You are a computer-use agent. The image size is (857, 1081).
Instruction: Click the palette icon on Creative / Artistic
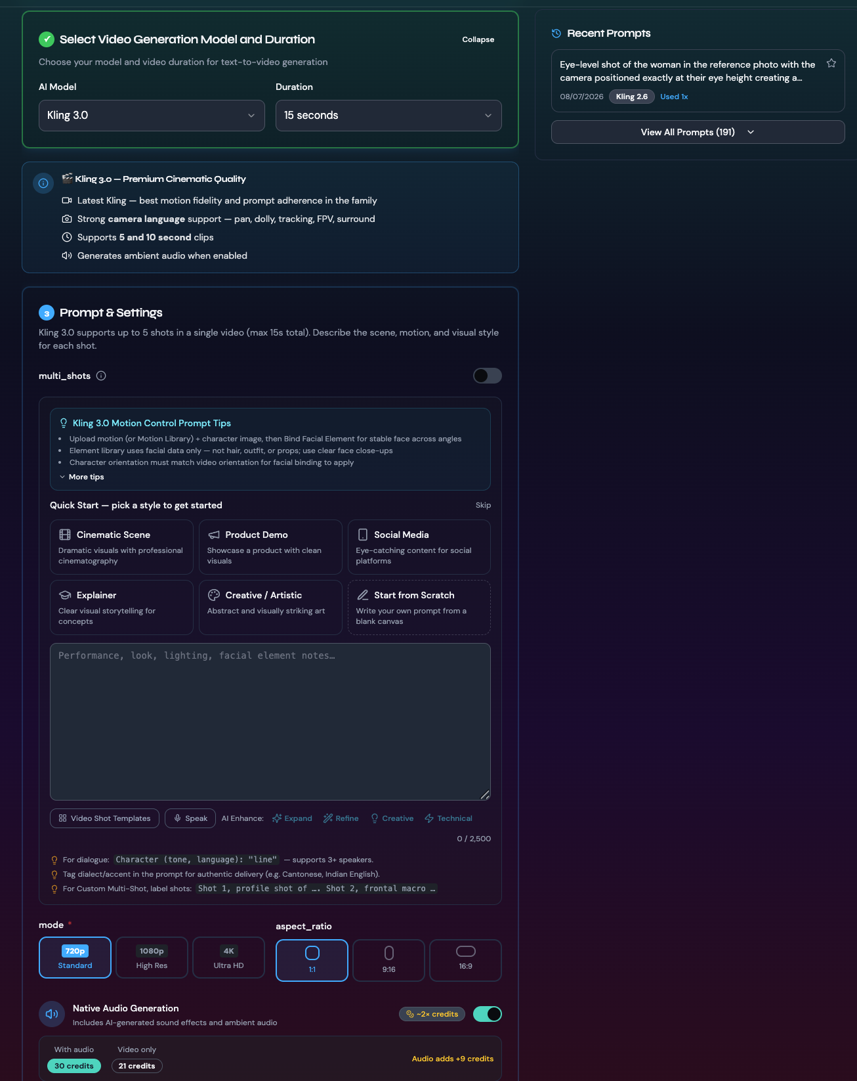pos(214,595)
